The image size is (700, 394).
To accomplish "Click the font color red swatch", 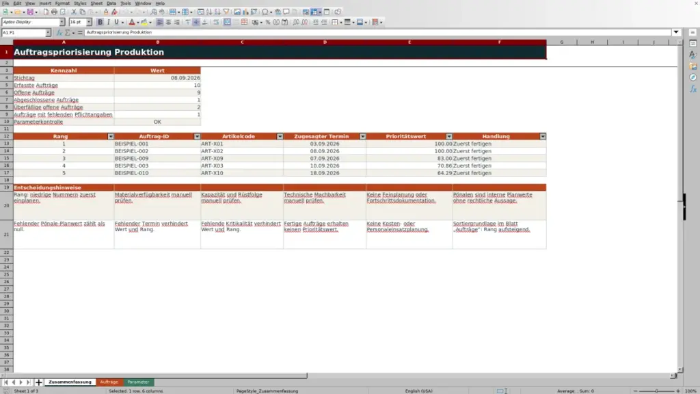I will pyautogui.click(x=132, y=23).
